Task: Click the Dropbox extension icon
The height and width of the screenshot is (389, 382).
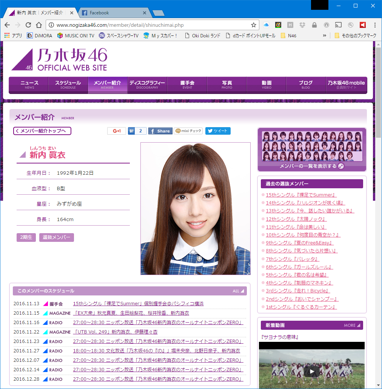Action: click(x=302, y=25)
